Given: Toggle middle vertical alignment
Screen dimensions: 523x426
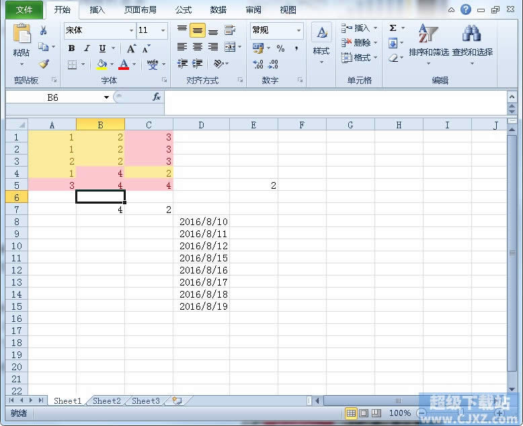Looking at the screenshot, I should coord(198,30).
